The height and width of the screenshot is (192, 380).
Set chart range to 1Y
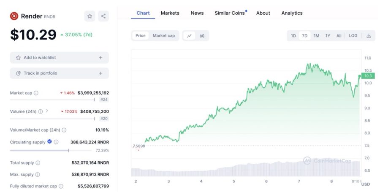(328, 35)
